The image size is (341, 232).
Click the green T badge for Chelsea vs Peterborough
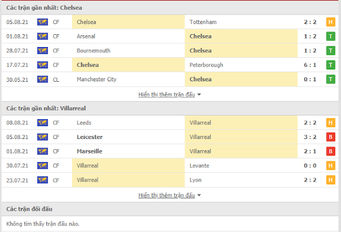[x=330, y=65]
